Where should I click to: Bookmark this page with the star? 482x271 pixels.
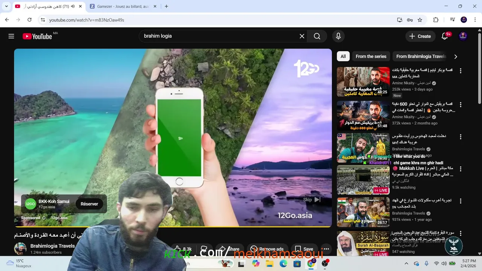420,20
